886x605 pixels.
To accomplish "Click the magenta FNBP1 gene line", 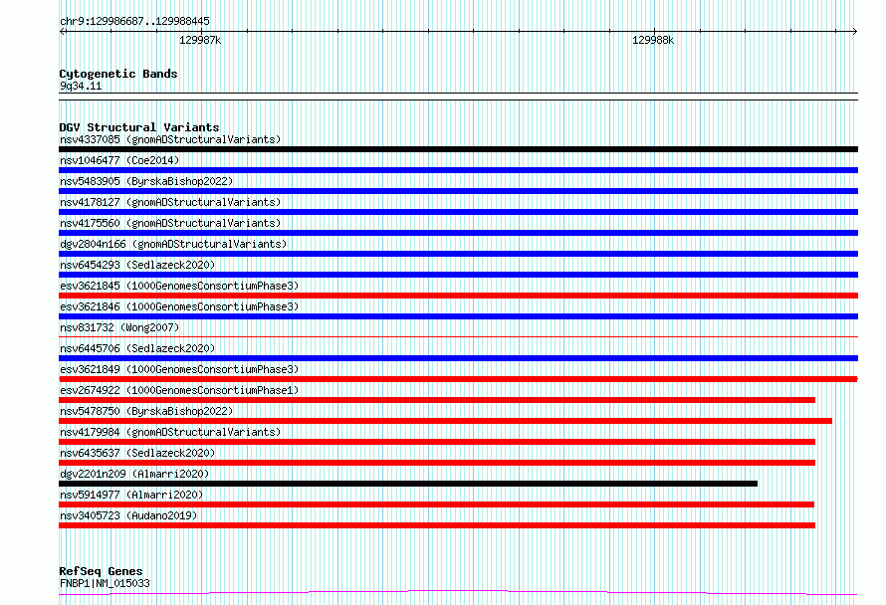I will coord(458,592).
